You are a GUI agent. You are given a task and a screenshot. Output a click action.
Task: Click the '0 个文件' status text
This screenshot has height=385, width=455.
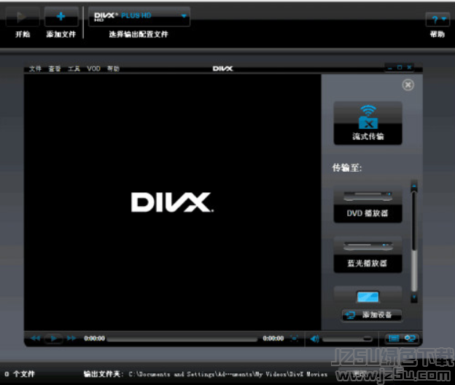20,374
